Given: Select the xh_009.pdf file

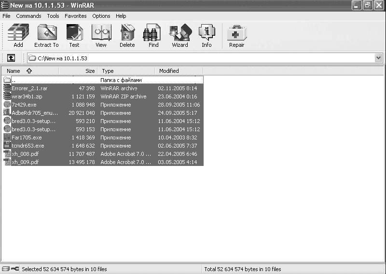Looking at the screenshot, I should coord(25,162).
